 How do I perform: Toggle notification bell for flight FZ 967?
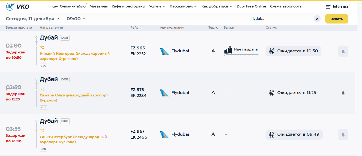pyautogui.click(x=343, y=135)
